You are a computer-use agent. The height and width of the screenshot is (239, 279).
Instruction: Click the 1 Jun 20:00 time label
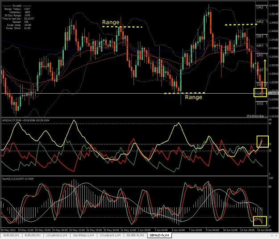coord(145,230)
